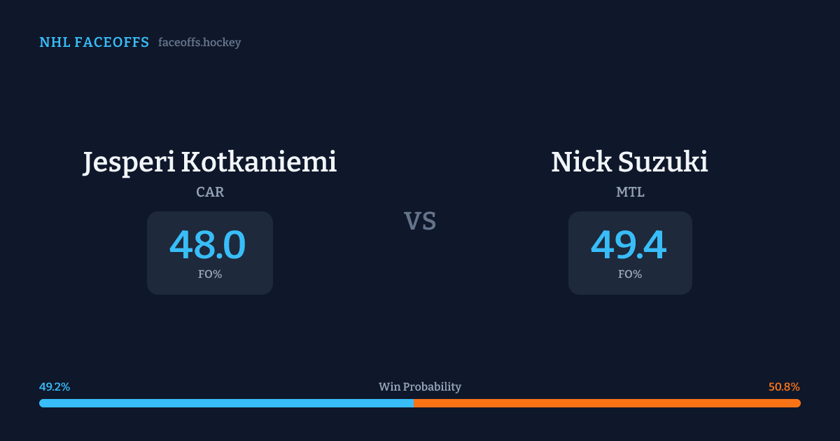The image size is (840, 441).
Task: Click the 48.0 faceoff percentage number
Action: (208, 245)
